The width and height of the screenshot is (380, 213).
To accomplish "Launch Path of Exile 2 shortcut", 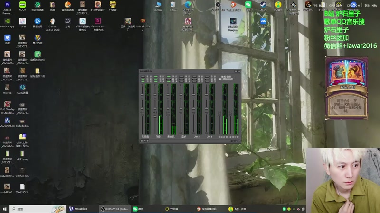I will tap(143, 25).
